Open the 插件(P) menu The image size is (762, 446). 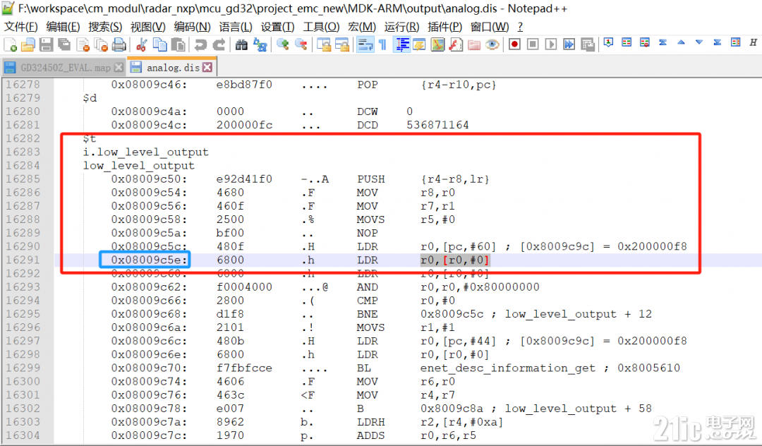[445, 27]
